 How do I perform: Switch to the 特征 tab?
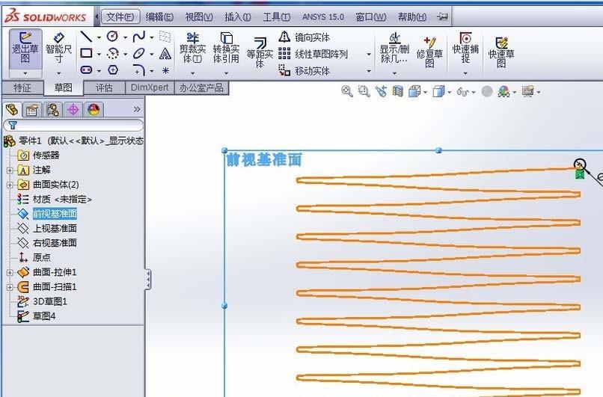click(x=22, y=88)
